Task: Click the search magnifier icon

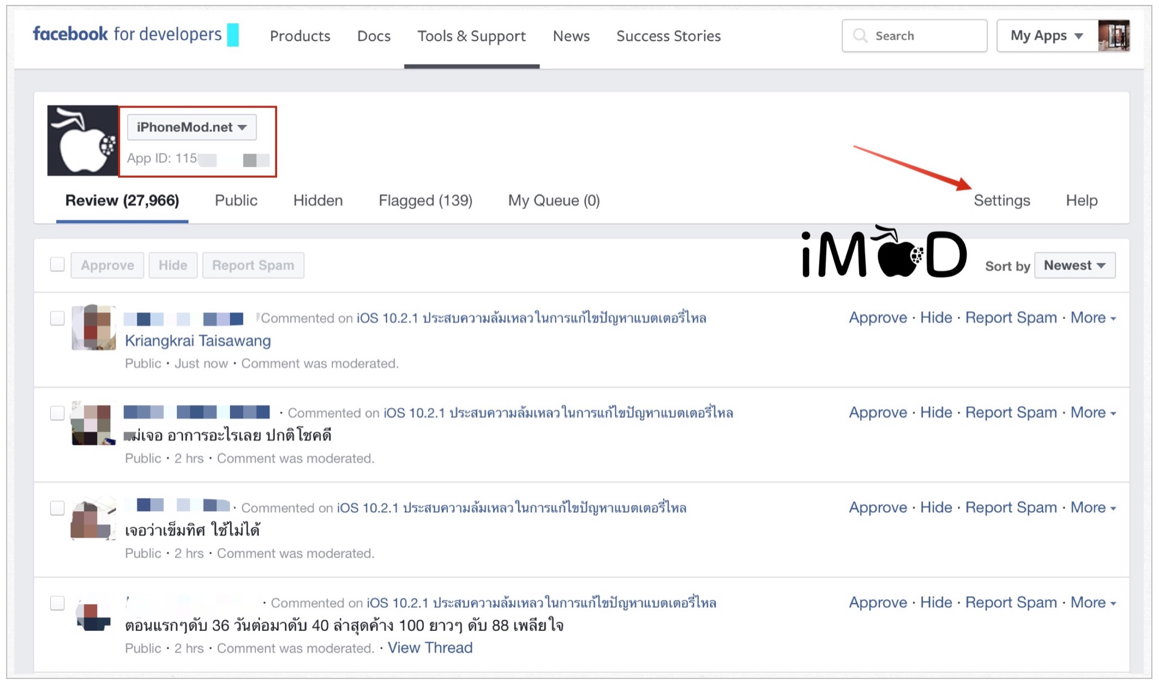Action: tap(860, 36)
